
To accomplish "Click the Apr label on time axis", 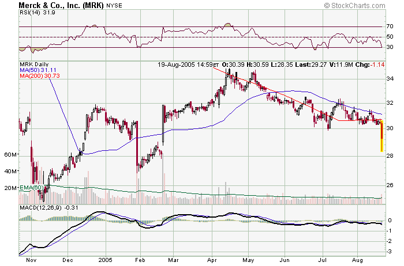I will point(212,260).
